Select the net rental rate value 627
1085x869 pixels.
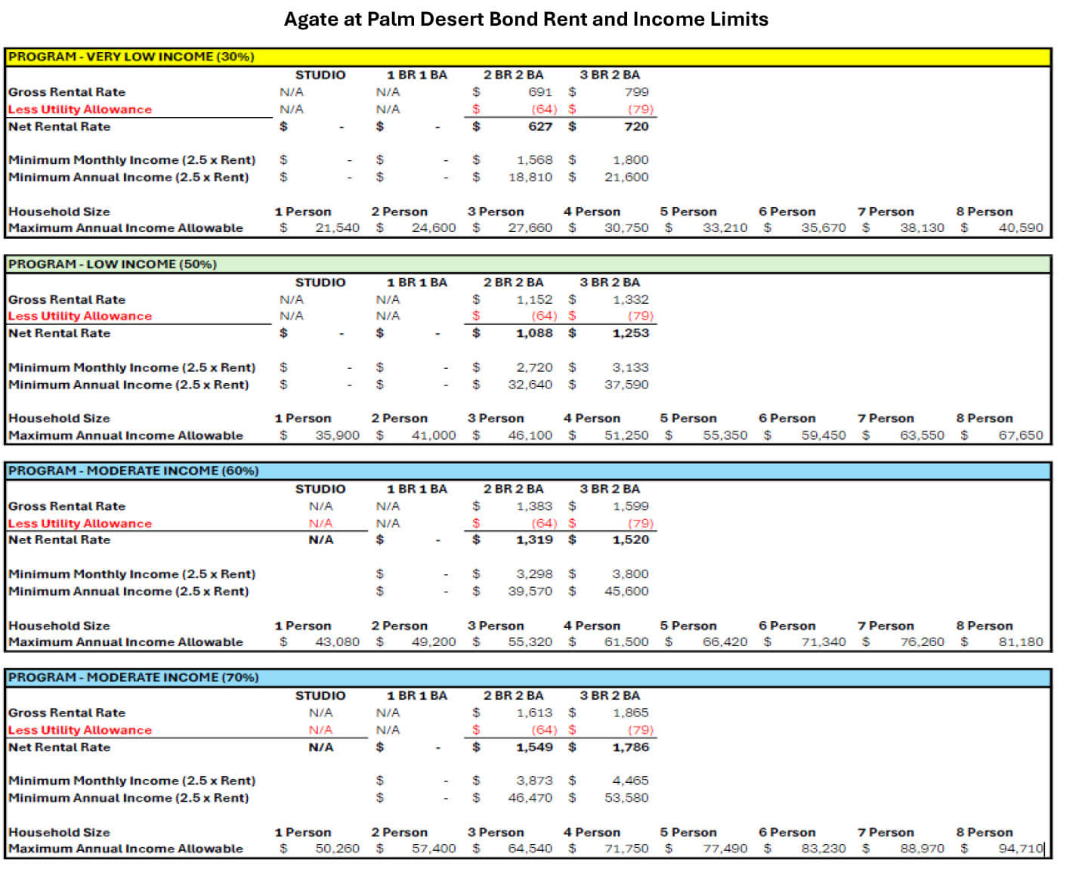[x=540, y=127]
